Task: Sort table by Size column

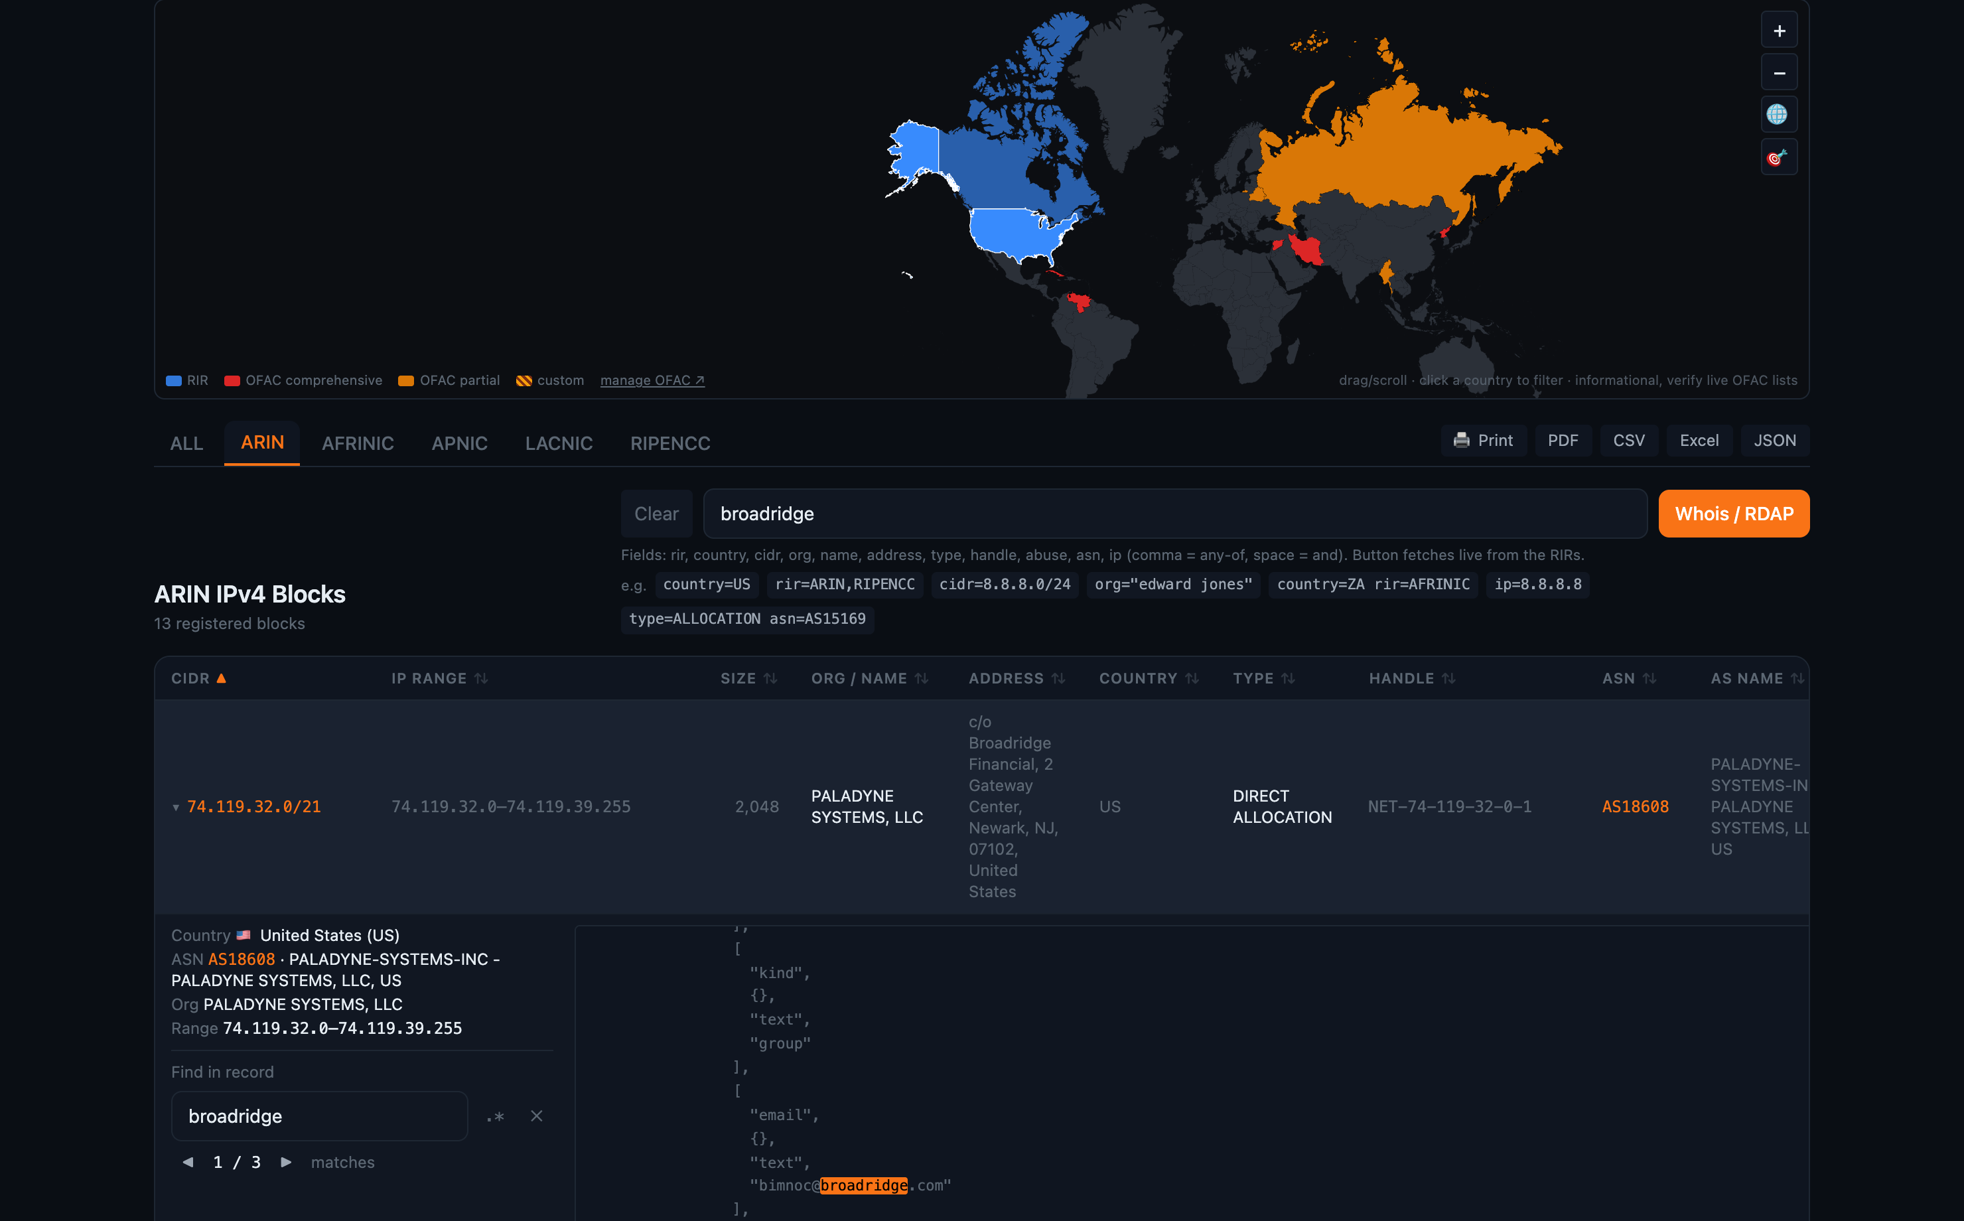Action: (748, 678)
